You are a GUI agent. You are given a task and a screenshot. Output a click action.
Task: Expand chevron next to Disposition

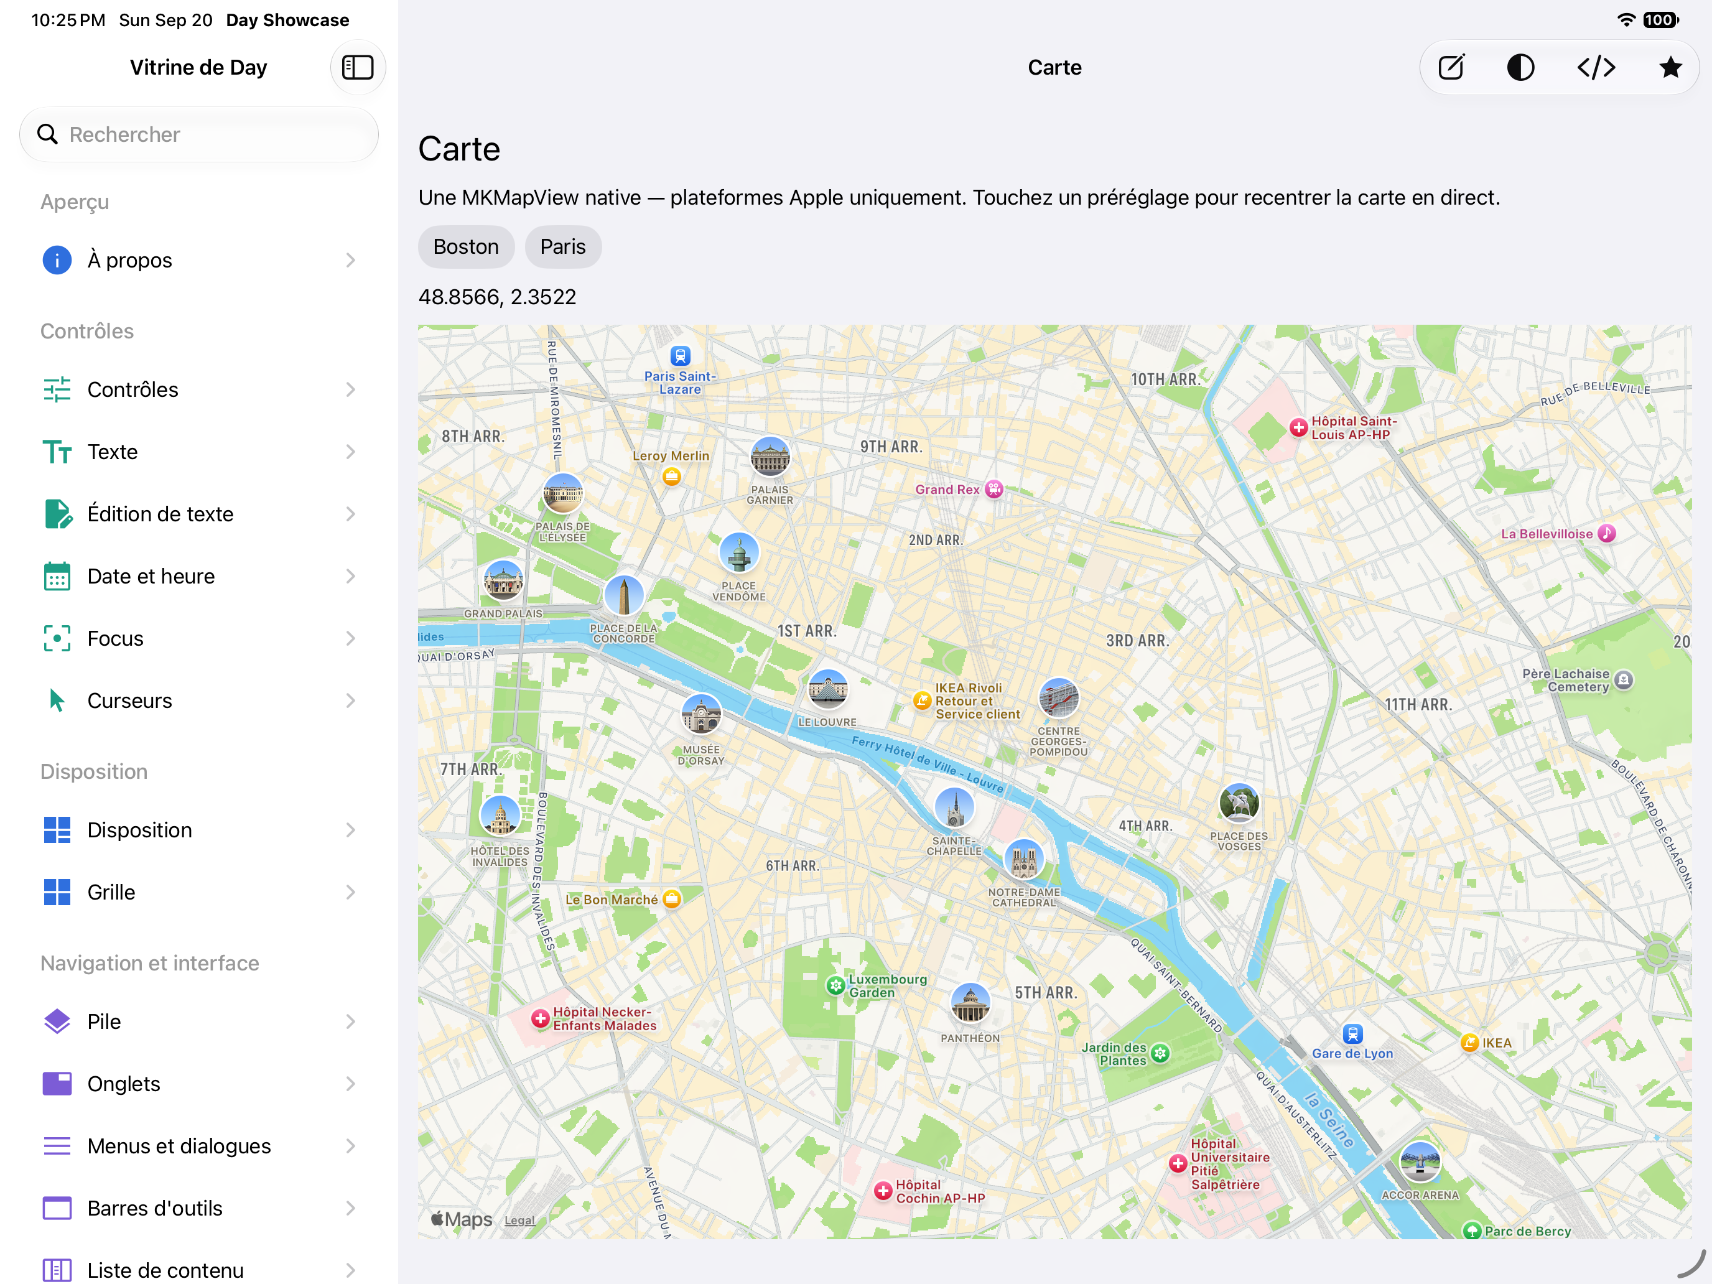coord(351,830)
